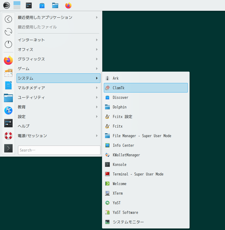Open the virtual desktop pager in panel
This screenshot has width=225, height=230.
tap(17, 5)
